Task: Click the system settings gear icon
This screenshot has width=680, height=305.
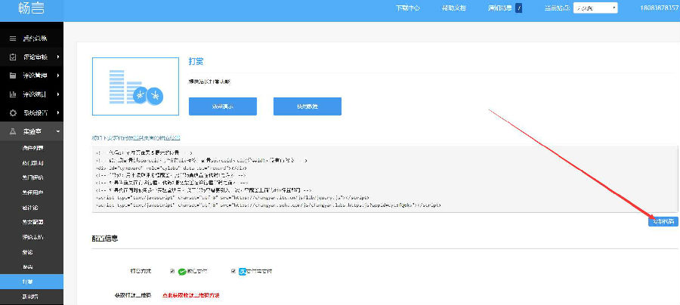Action: click(13, 112)
